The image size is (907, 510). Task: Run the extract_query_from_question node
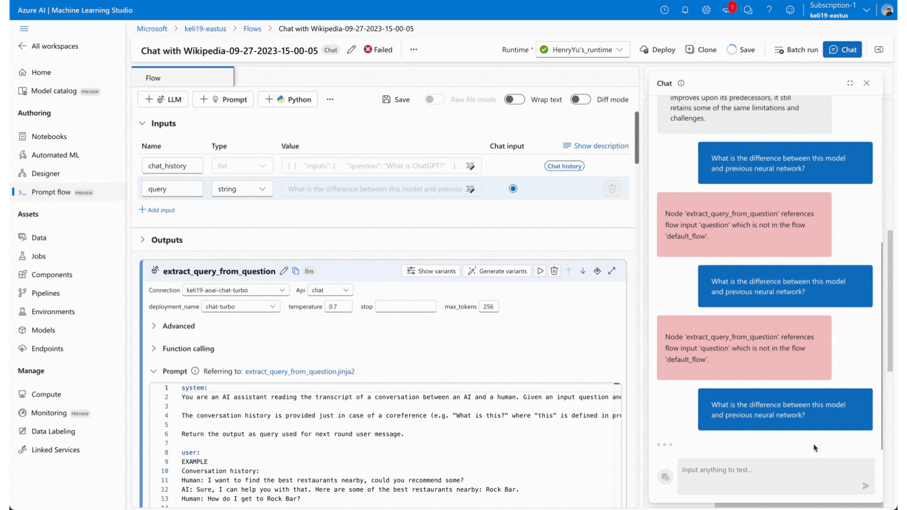point(540,271)
